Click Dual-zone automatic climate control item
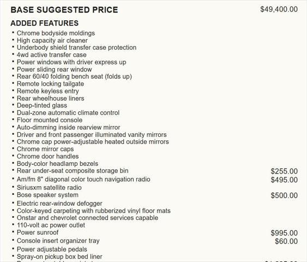This screenshot has height=262, width=307. click(x=68, y=113)
